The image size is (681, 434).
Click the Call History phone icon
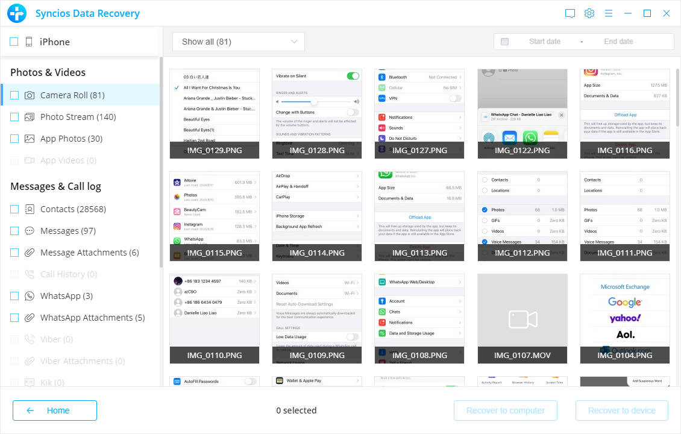pos(30,274)
